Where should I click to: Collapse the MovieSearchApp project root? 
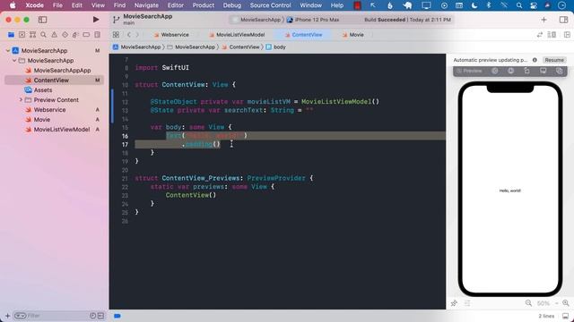[x=8, y=51]
